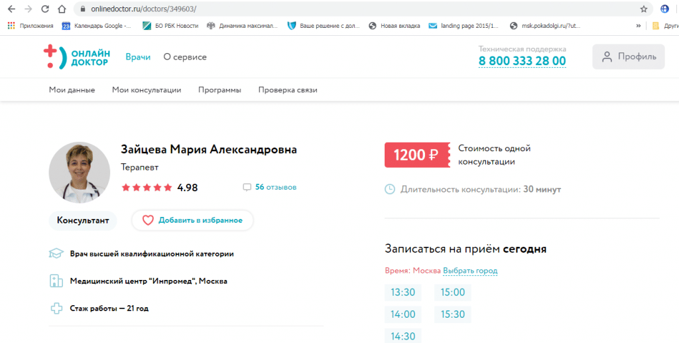The image size is (679, 343).
Task: Call support number 8 800 333 28 00
Action: click(x=523, y=61)
